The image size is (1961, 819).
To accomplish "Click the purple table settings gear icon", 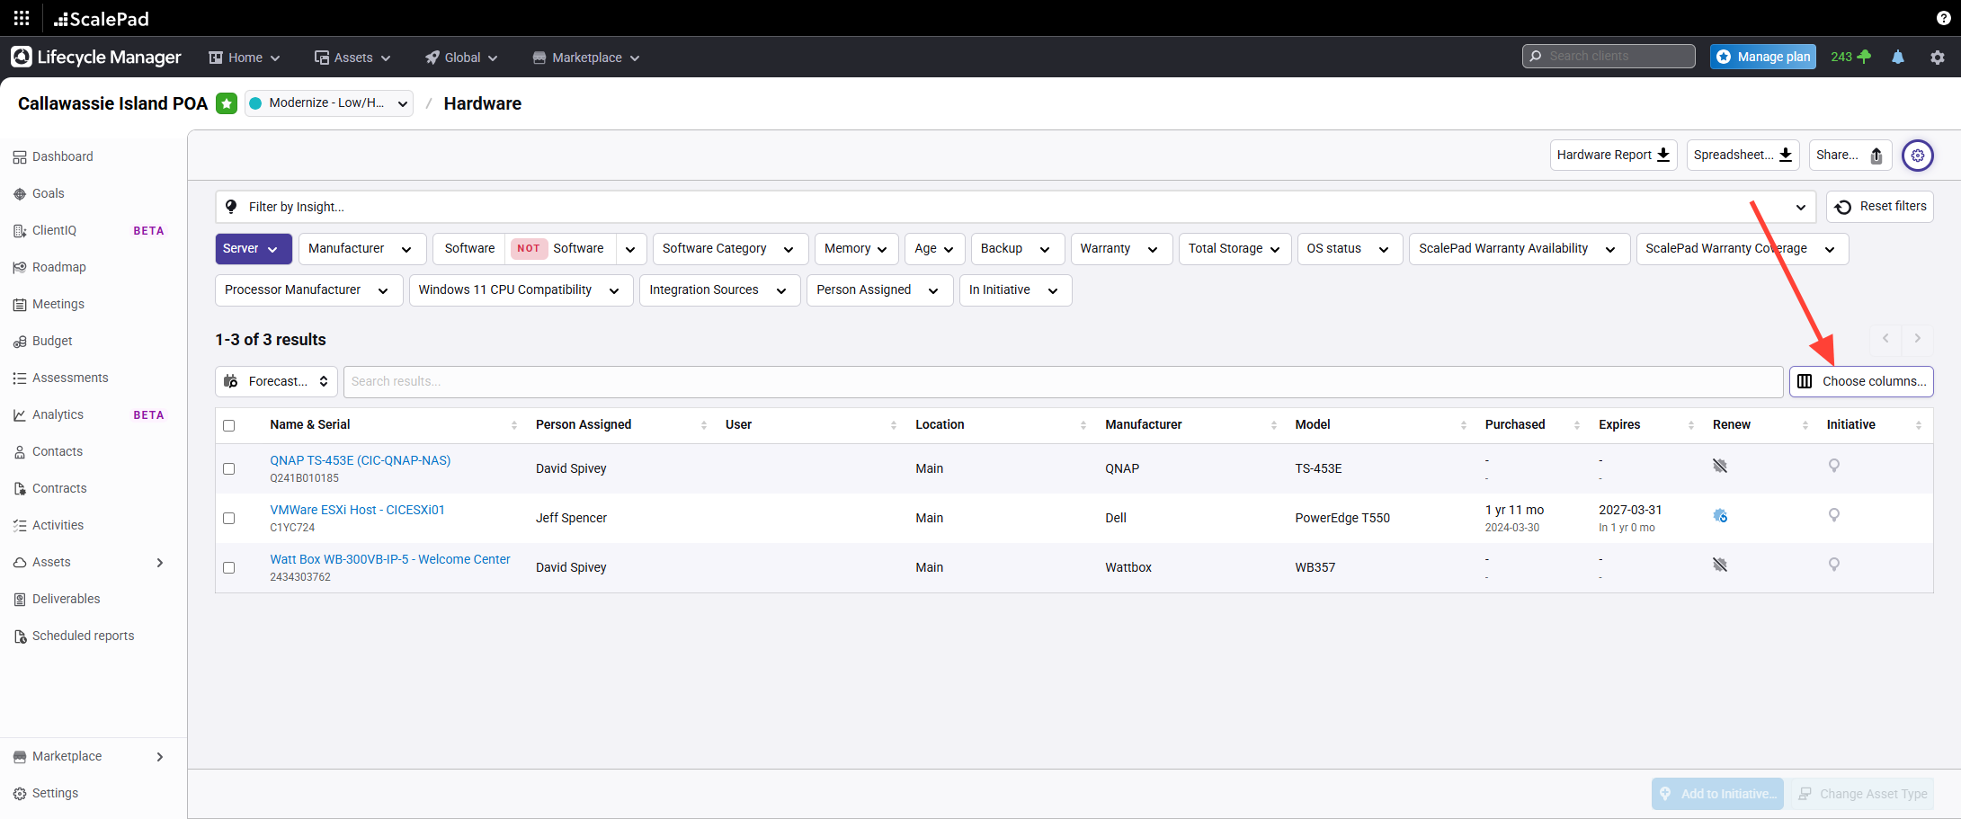I will coord(1917,156).
